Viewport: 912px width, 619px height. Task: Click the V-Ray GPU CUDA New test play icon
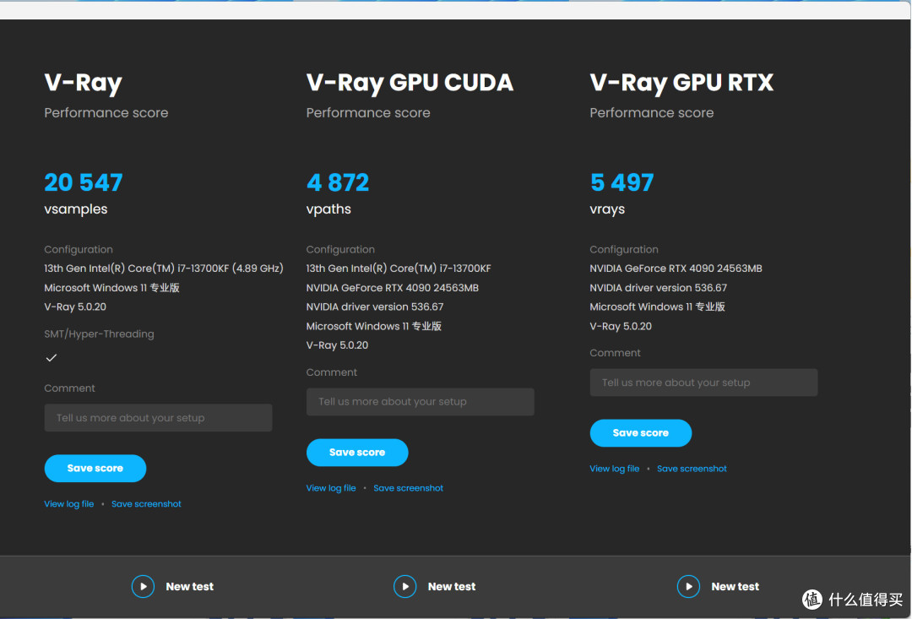coord(404,586)
